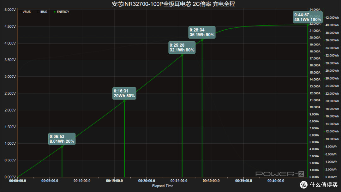Click the 00:25:00.0 time axis tick
The height and width of the screenshot is (192, 341).
click(179, 181)
